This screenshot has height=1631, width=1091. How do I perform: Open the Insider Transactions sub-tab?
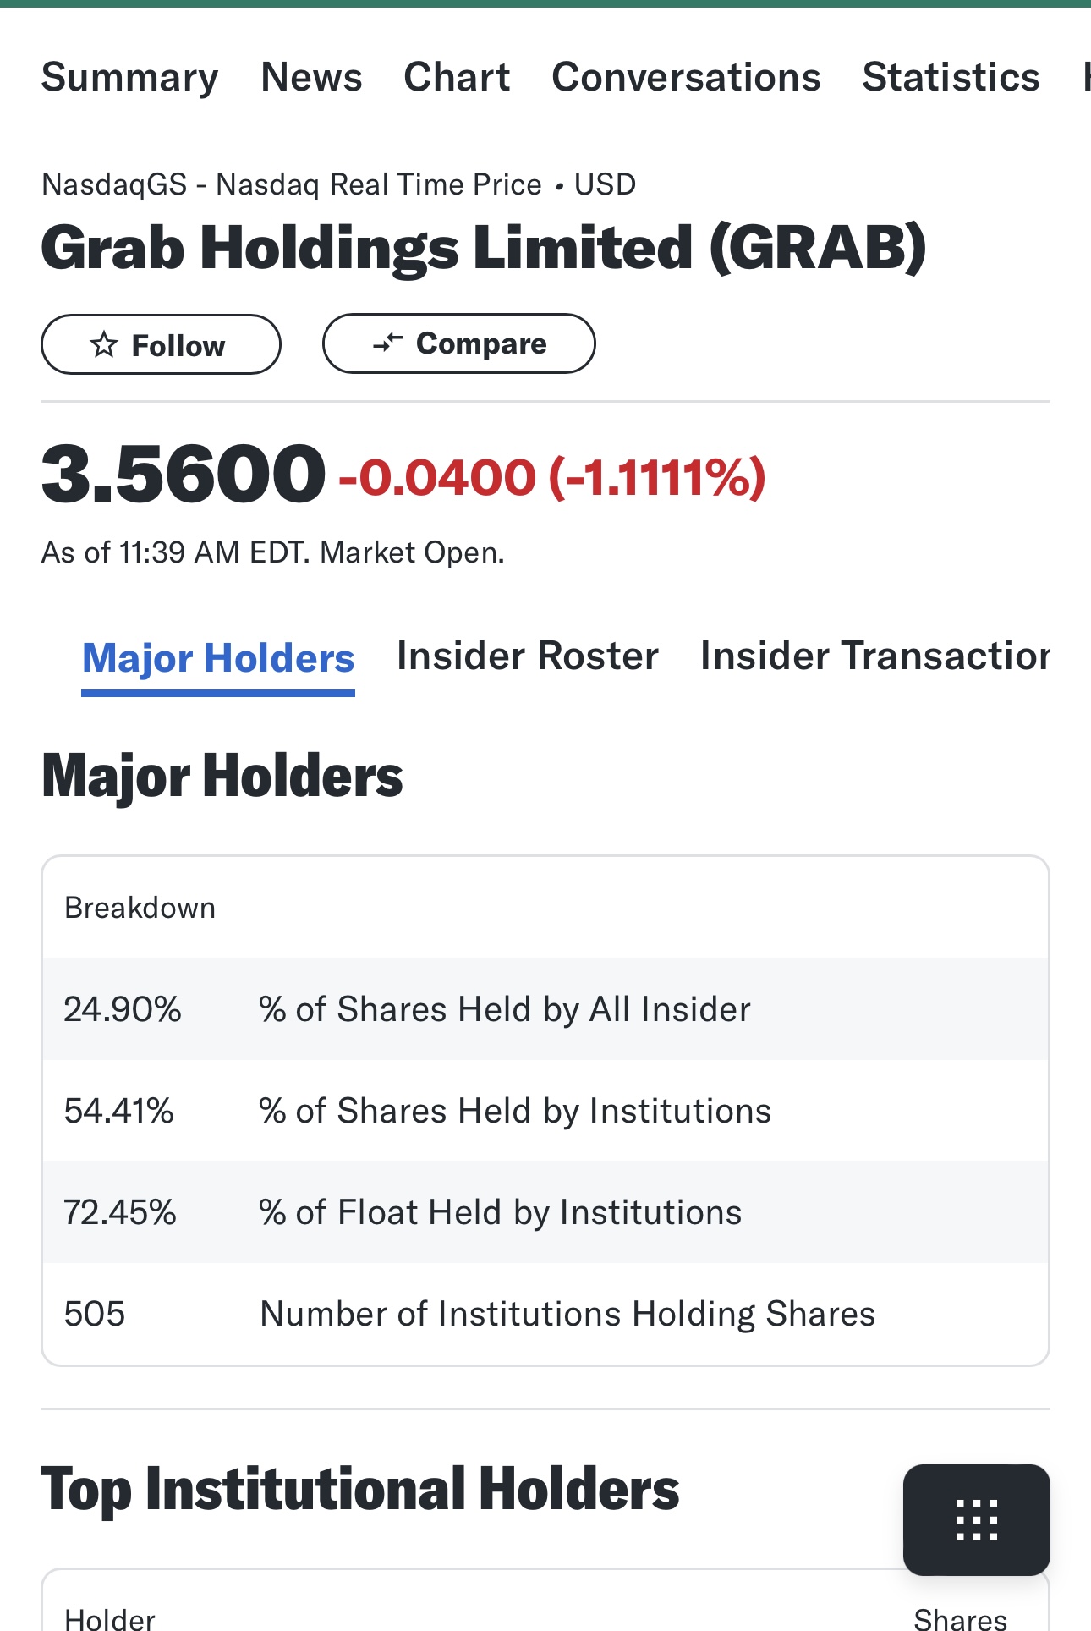click(874, 656)
